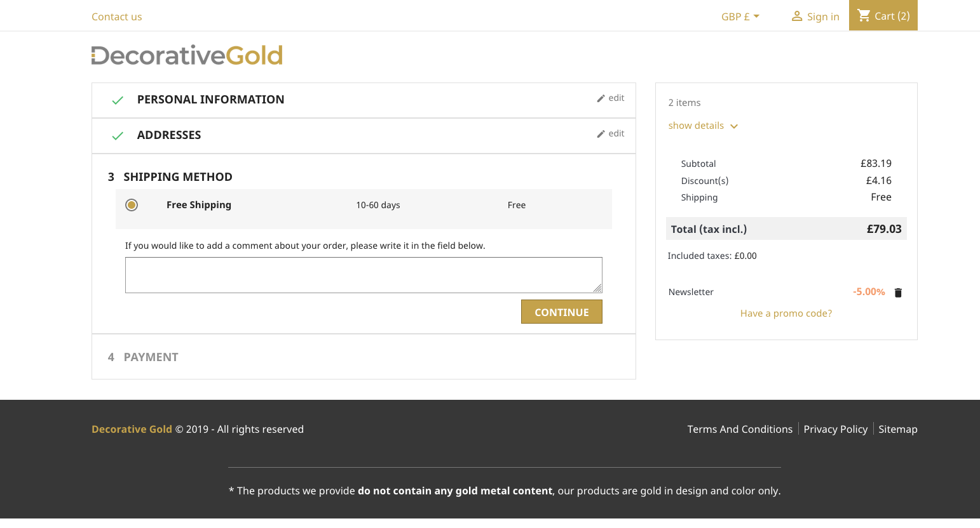This screenshot has width=980, height=528.
Task: Click the user account icon
Action: (796, 16)
